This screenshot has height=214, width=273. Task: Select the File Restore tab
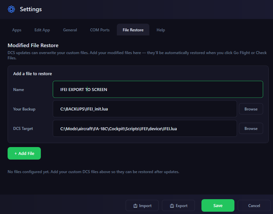point(133,30)
